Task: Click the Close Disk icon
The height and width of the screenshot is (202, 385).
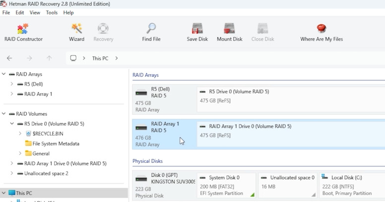Action: tap(262, 28)
